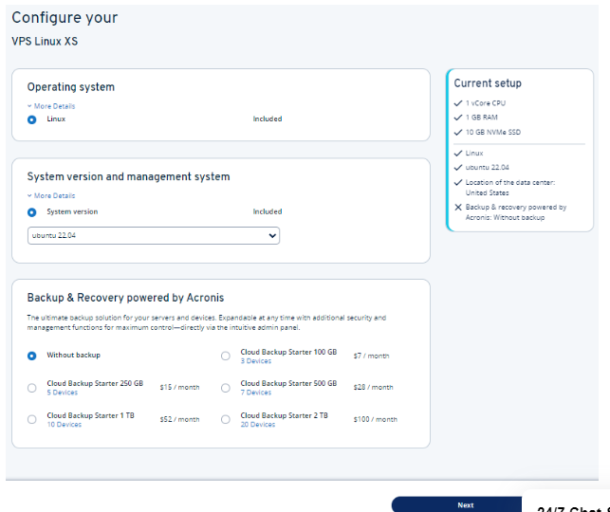The width and height of the screenshot is (610, 512).
Task: Select the Linux operating system radio button
Action: [32, 119]
